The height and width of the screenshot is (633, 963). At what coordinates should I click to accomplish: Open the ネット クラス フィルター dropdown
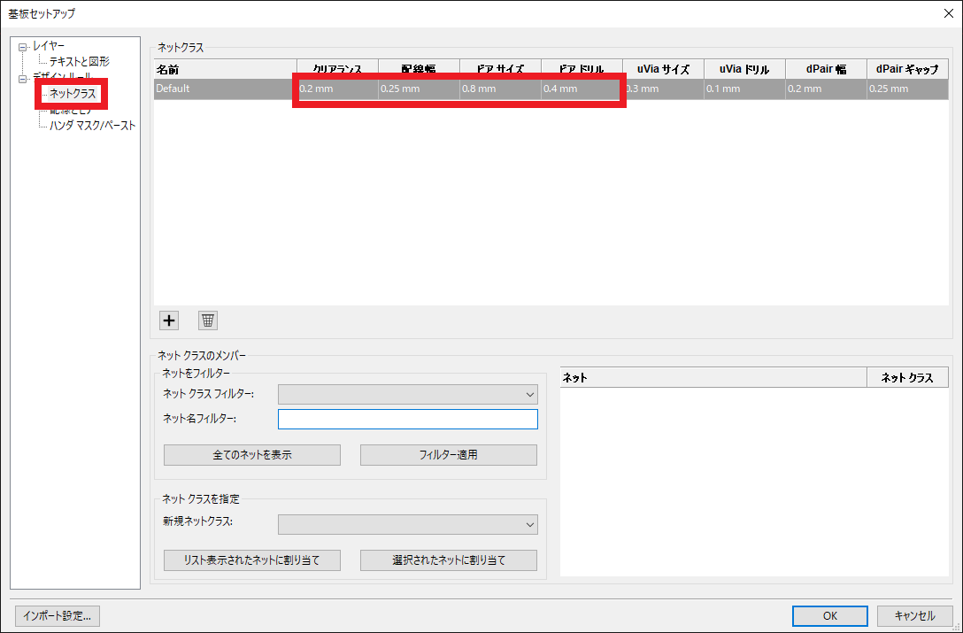[x=407, y=395]
